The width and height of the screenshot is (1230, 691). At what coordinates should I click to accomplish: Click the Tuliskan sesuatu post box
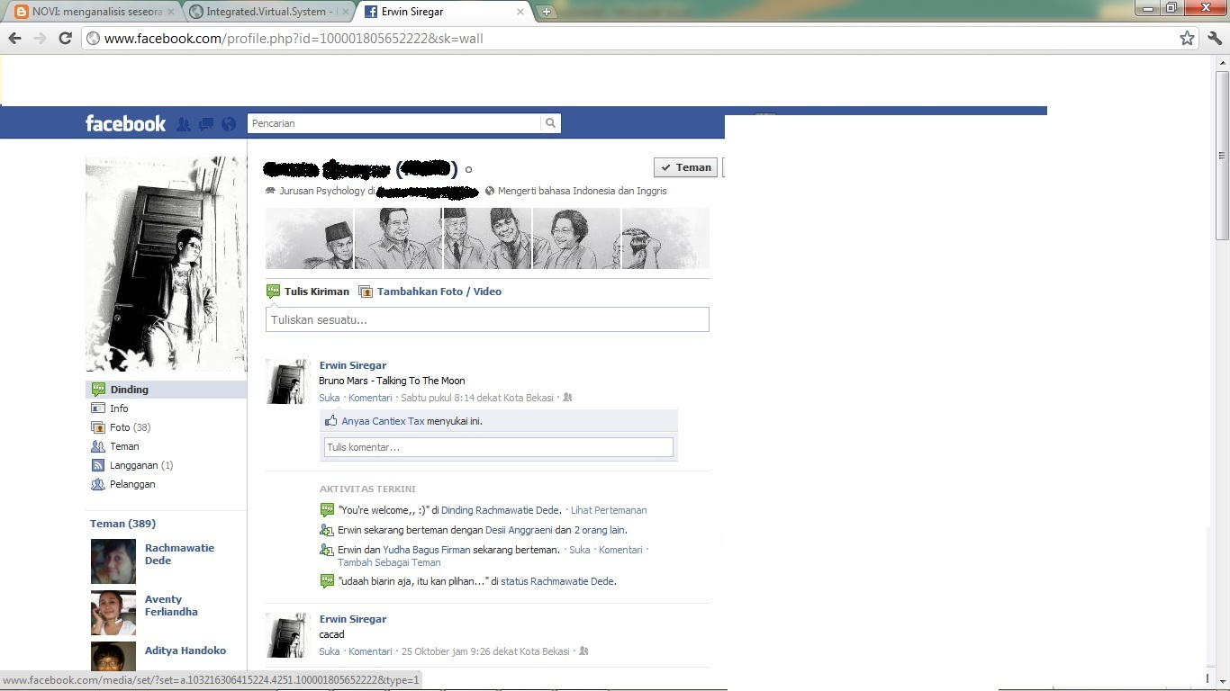coord(487,319)
